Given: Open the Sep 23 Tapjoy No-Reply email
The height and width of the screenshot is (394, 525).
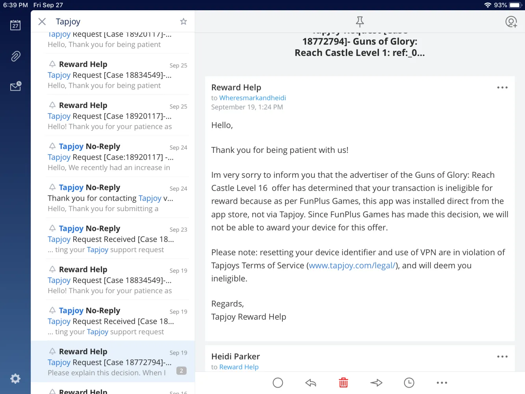Looking at the screenshot, I should 117,239.
